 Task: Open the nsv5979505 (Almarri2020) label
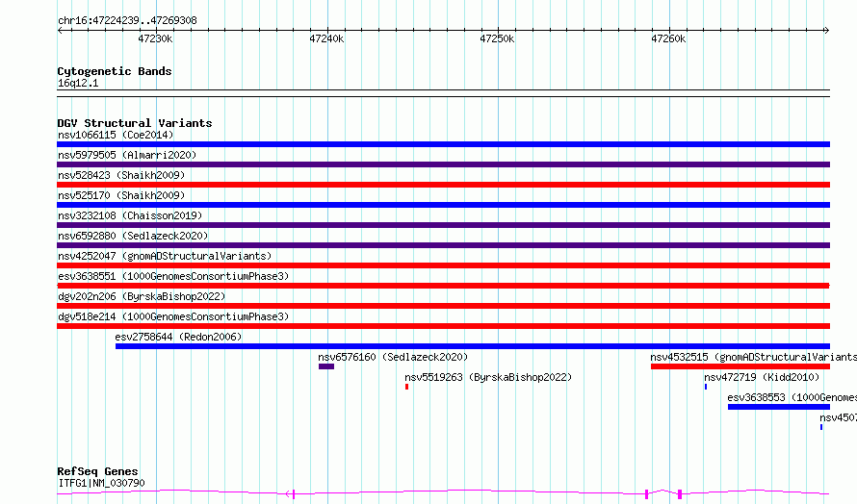pos(127,155)
